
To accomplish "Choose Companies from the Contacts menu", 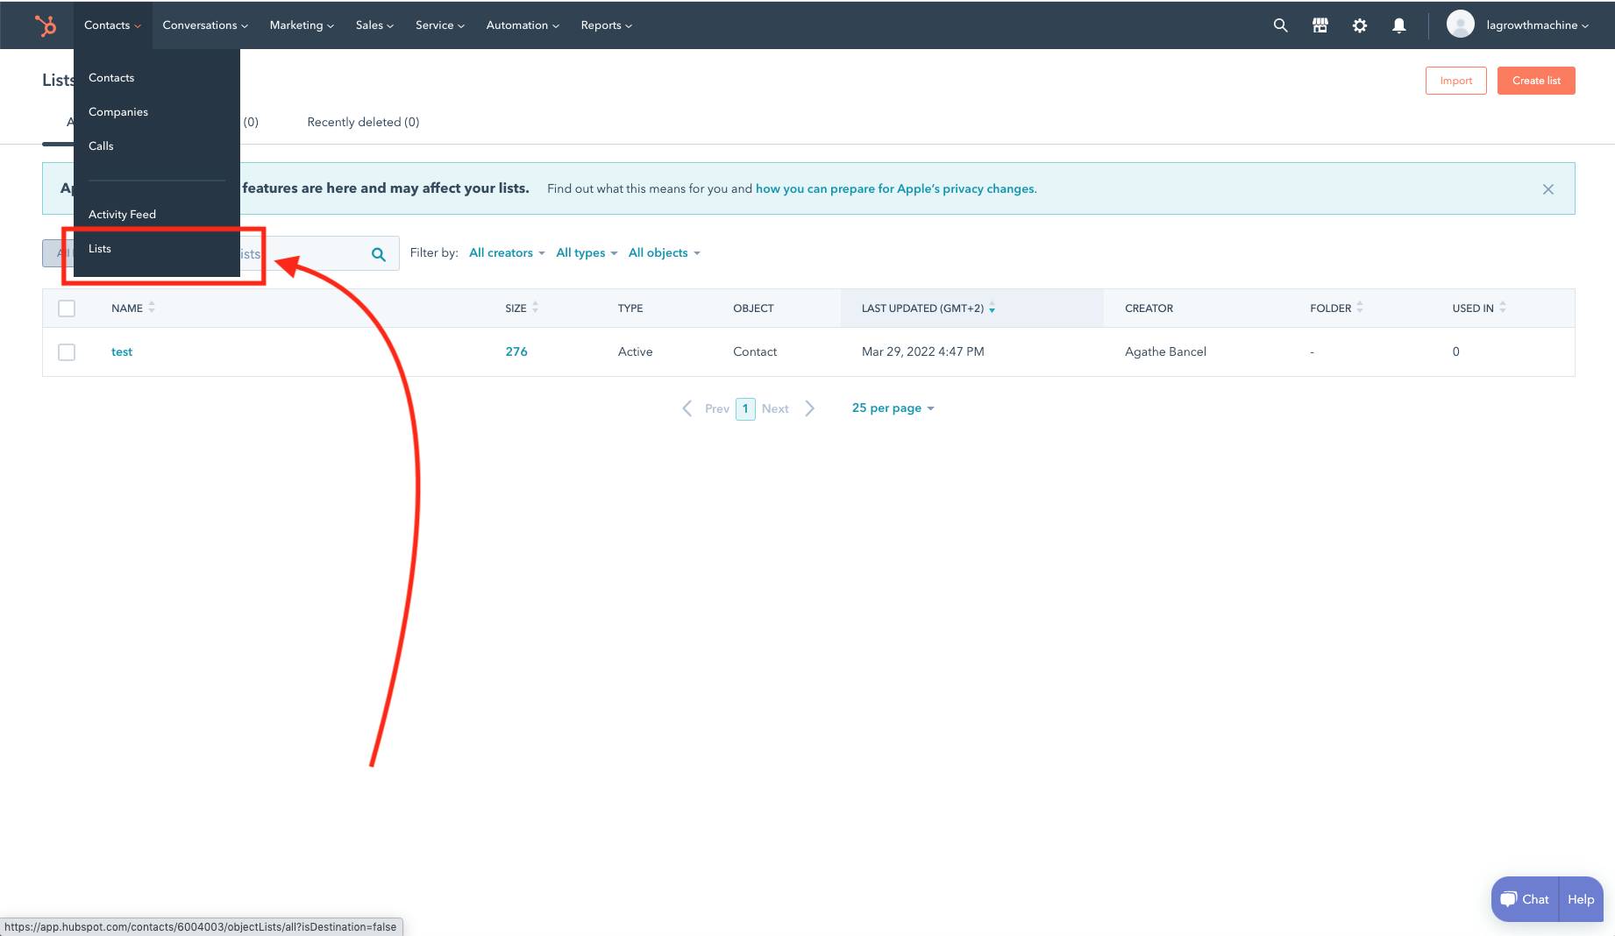I will [118, 112].
